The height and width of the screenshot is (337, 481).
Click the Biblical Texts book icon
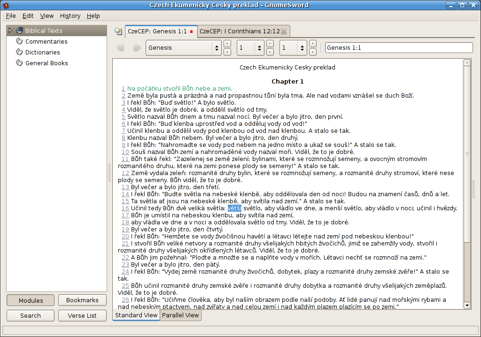(x=19, y=31)
